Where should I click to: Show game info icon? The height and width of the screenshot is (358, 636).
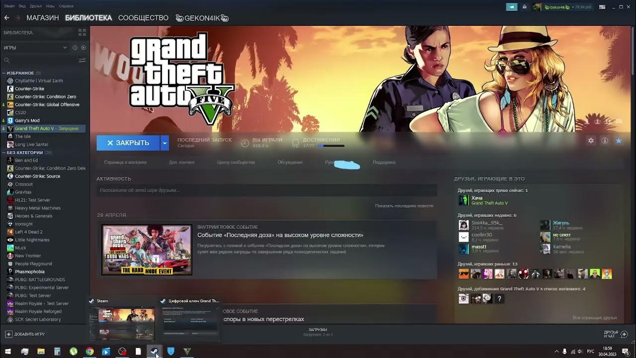[605, 141]
